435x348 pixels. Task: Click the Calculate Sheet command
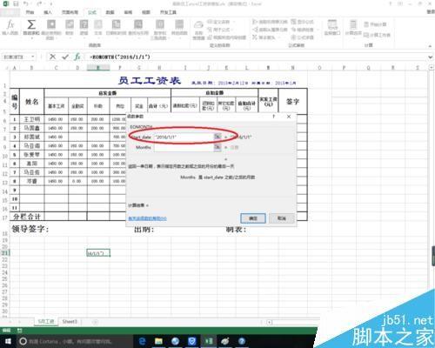click(377, 35)
